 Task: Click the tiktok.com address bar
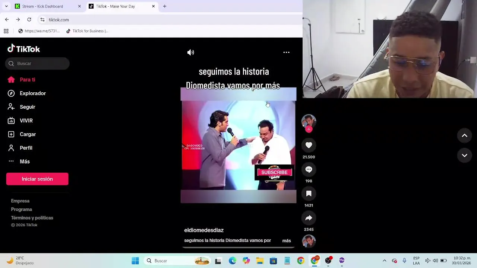170,20
